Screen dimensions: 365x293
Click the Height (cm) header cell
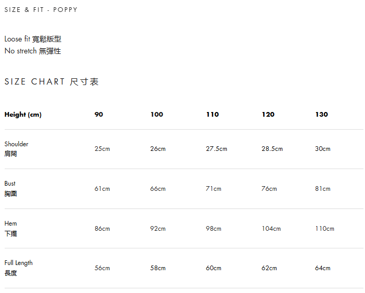pyautogui.click(x=23, y=115)
